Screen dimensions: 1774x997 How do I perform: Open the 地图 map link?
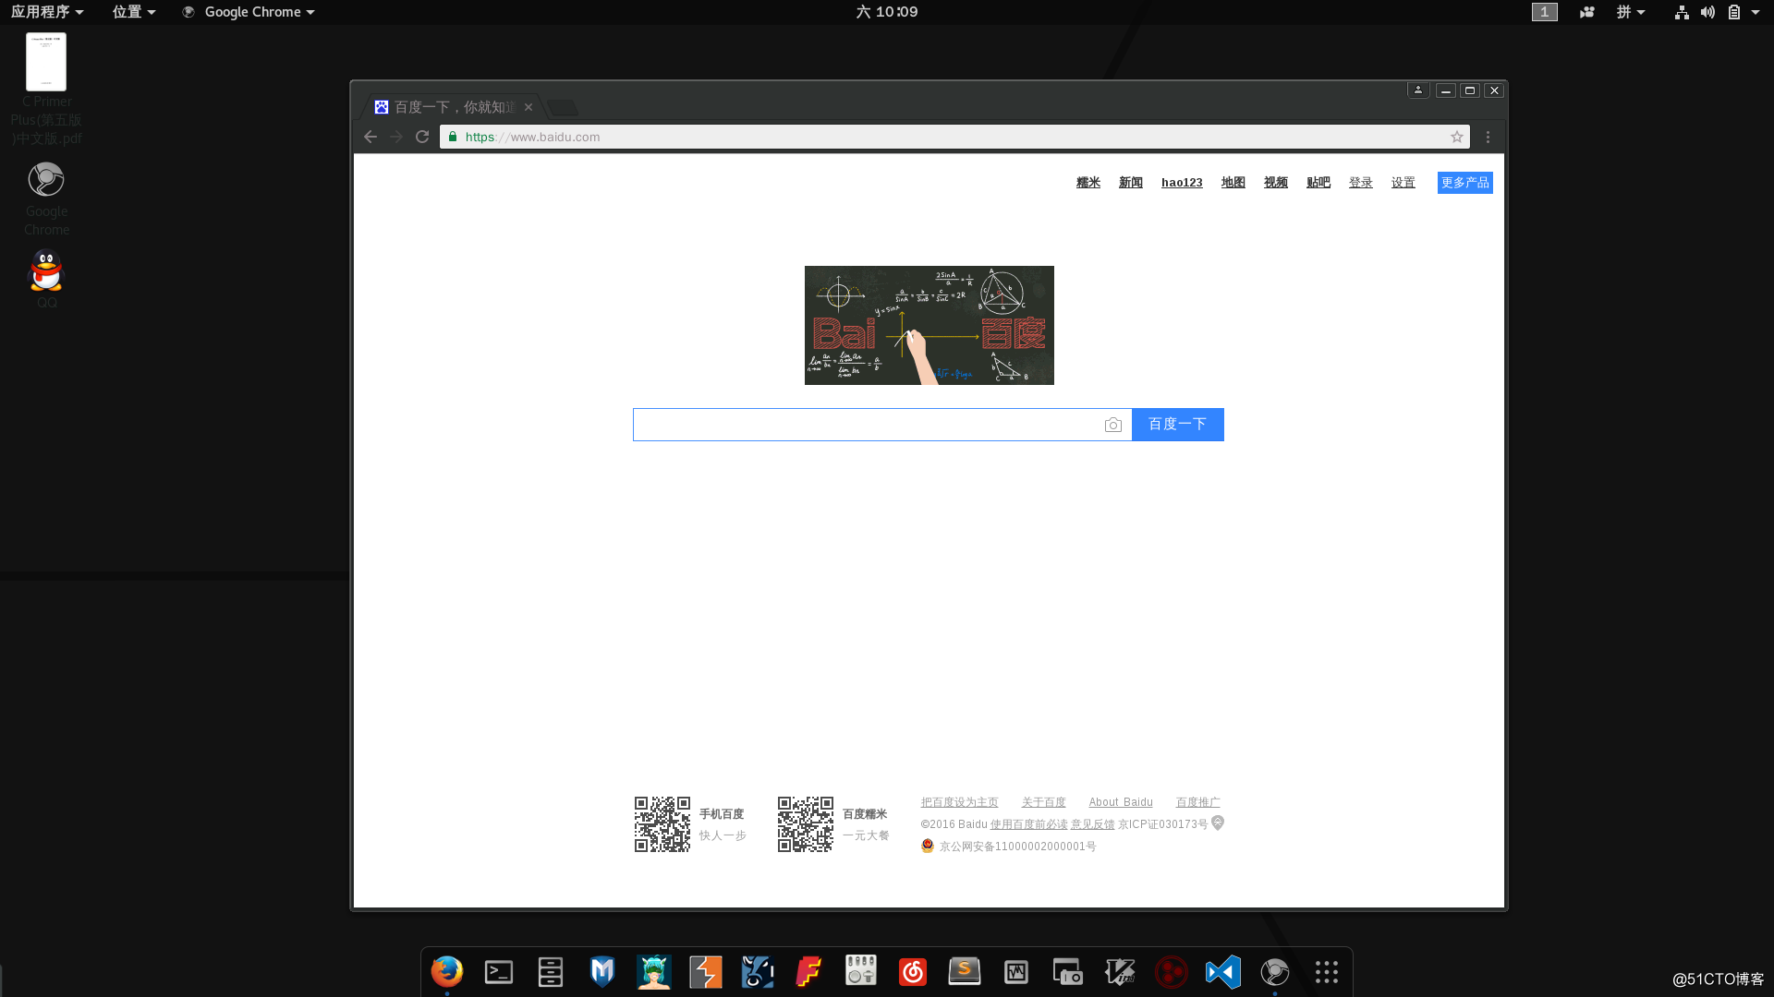point(1233,183)
